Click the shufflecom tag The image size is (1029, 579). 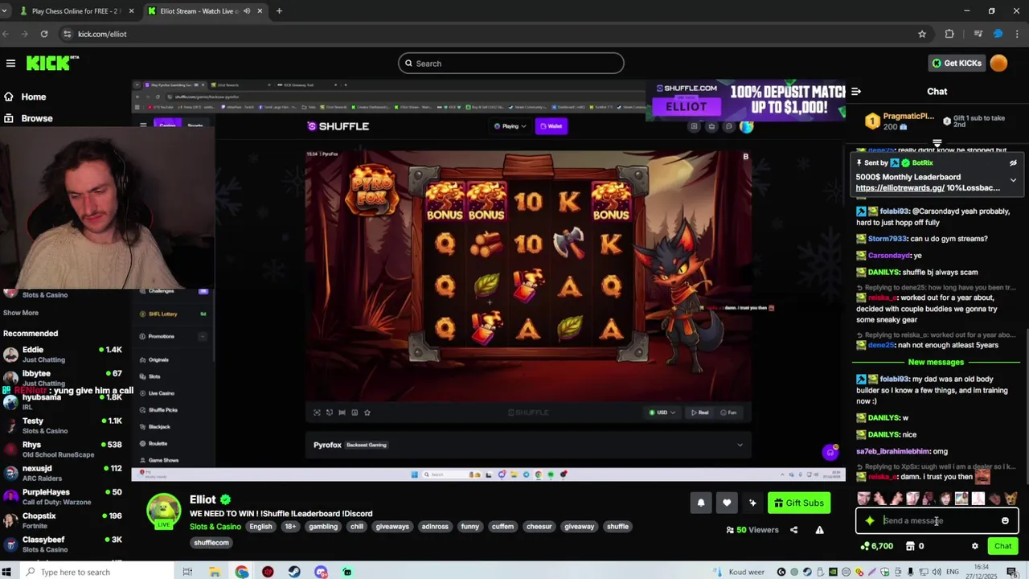pos(211,543)
